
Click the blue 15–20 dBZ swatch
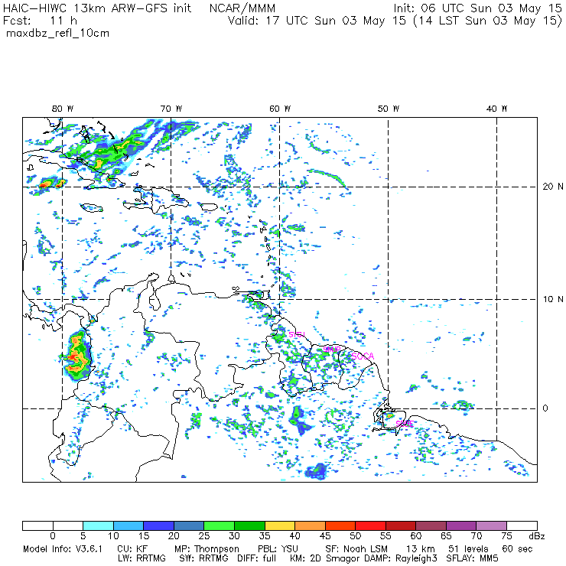pyautogui.click(x=159, y=525)
